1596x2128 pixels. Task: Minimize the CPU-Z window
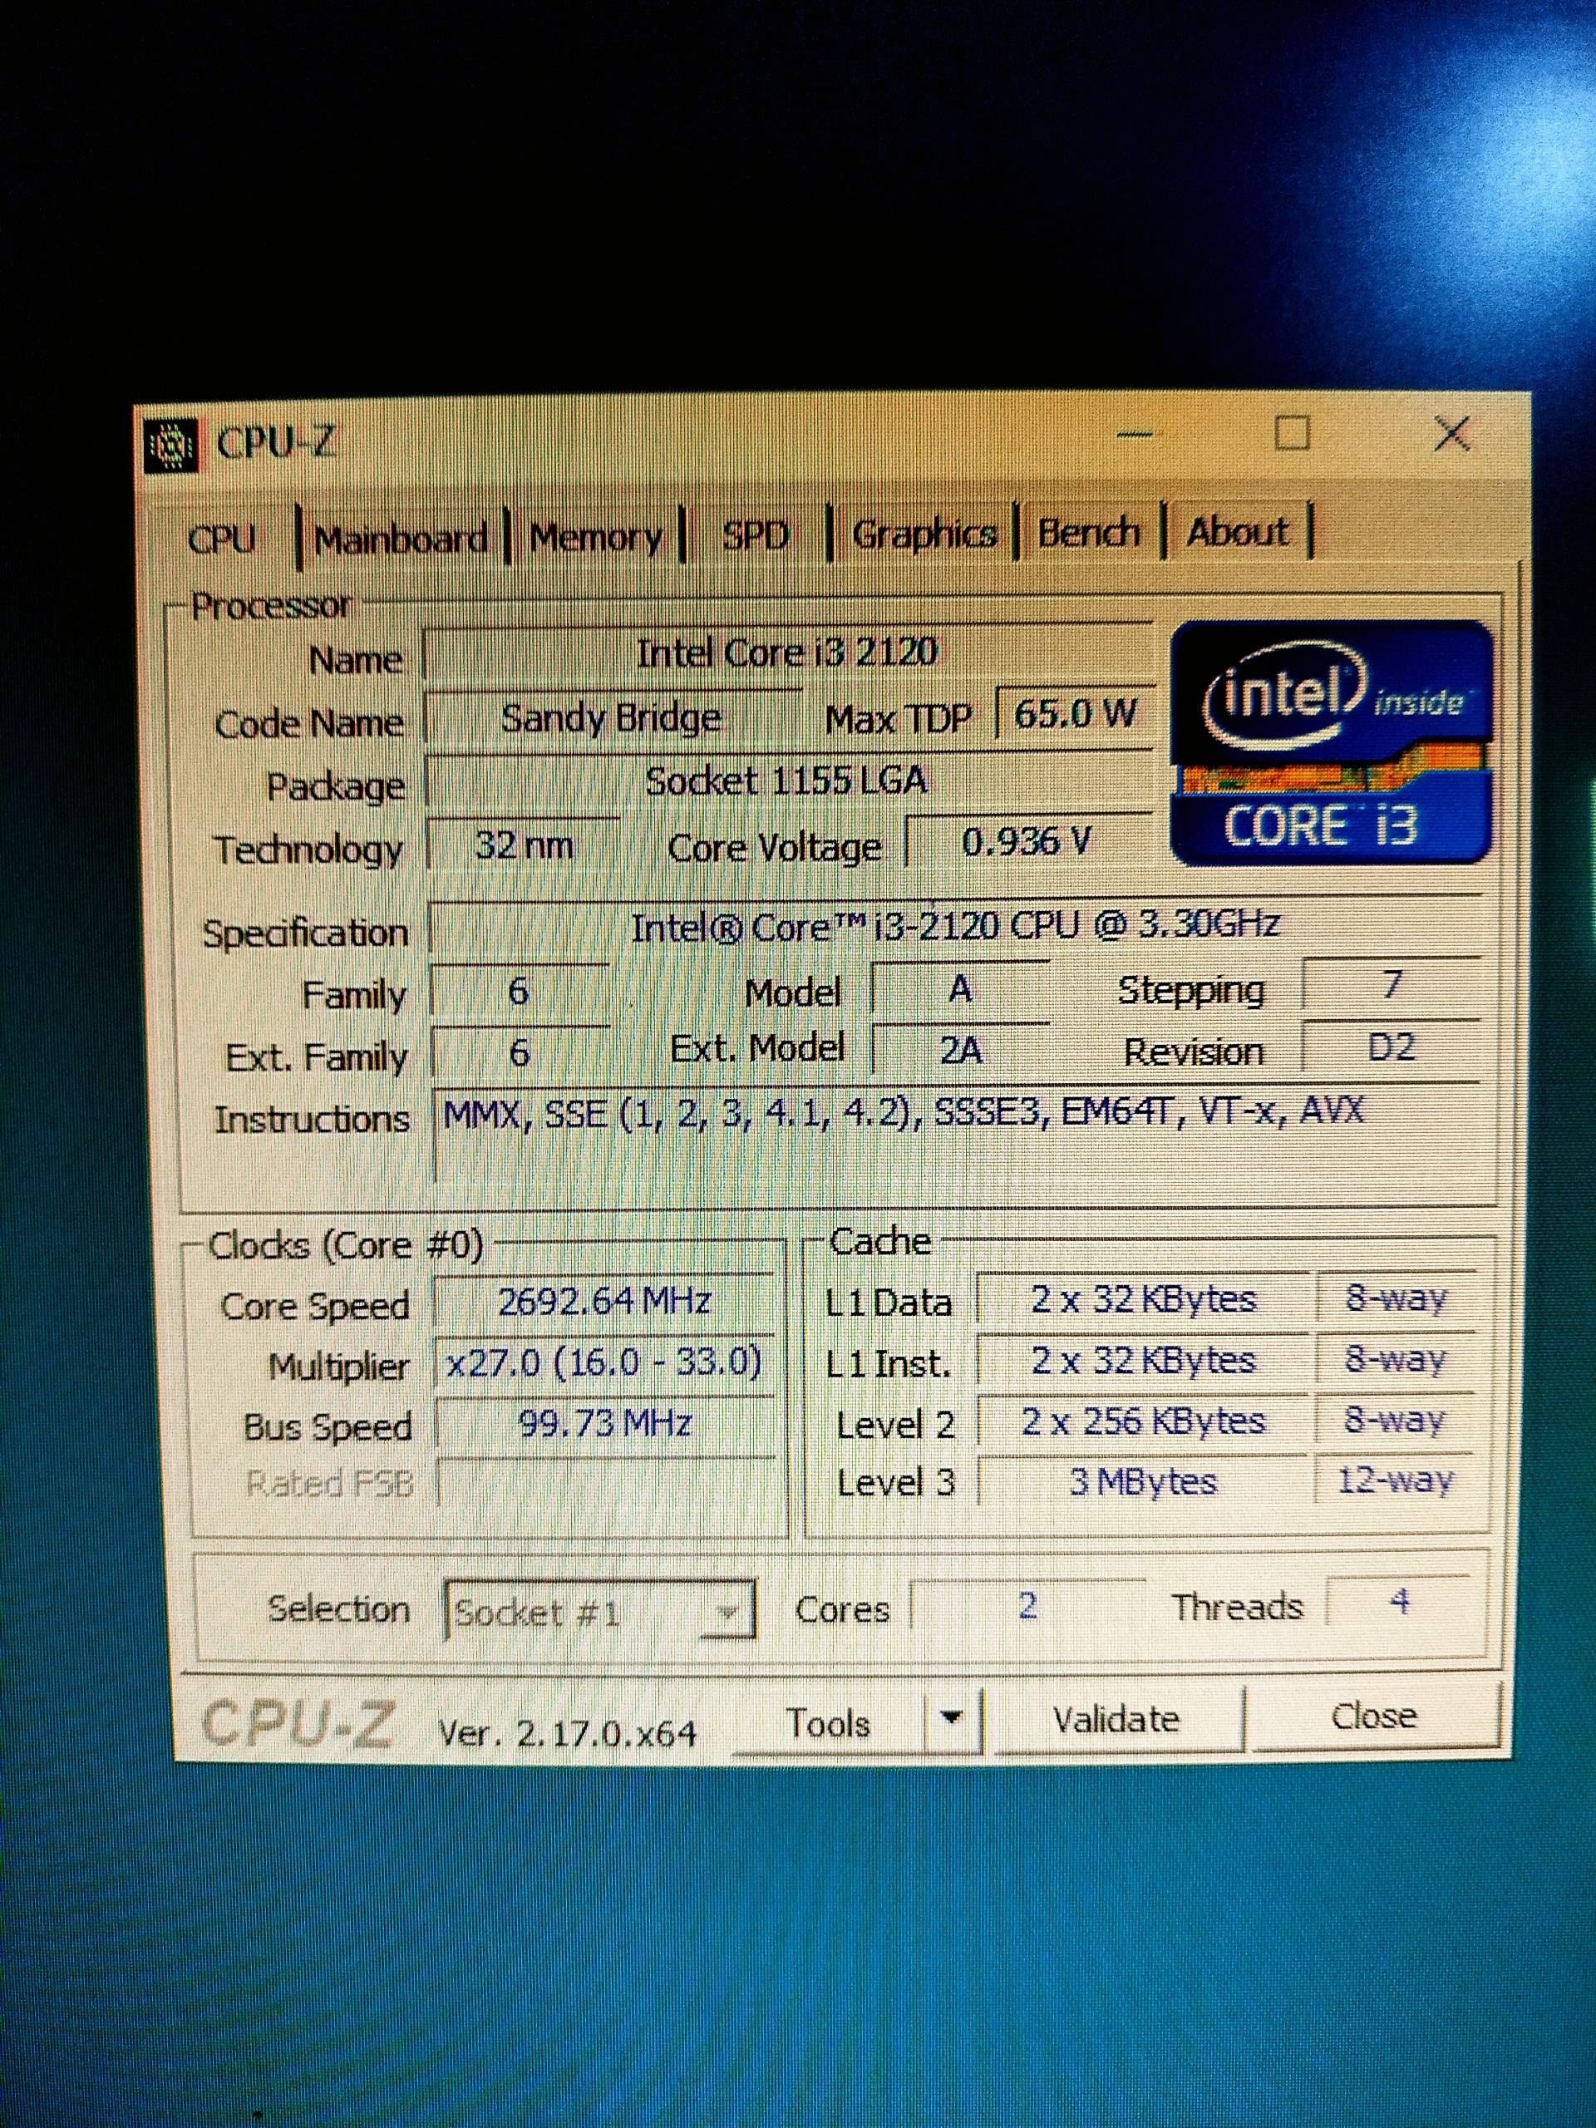(1134, 435)
